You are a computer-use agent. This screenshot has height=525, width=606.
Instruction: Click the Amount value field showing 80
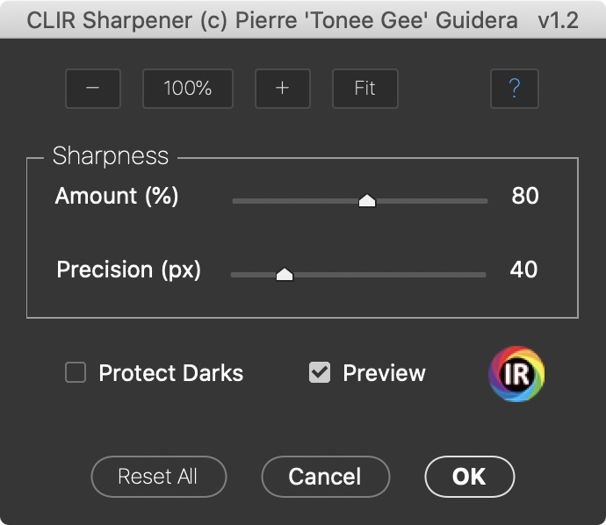tap(524, 196)
